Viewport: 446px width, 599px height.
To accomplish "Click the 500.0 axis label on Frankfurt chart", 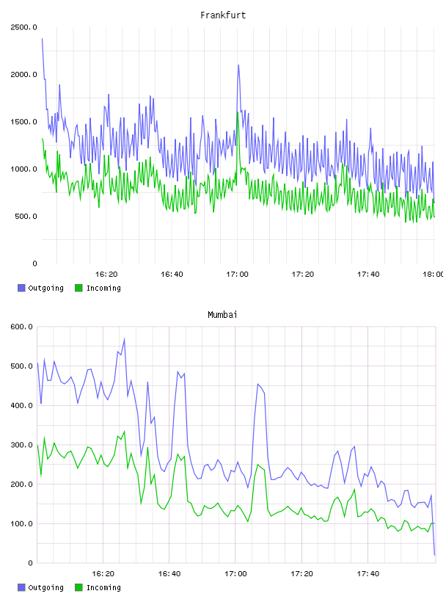I will coord(26,217).
